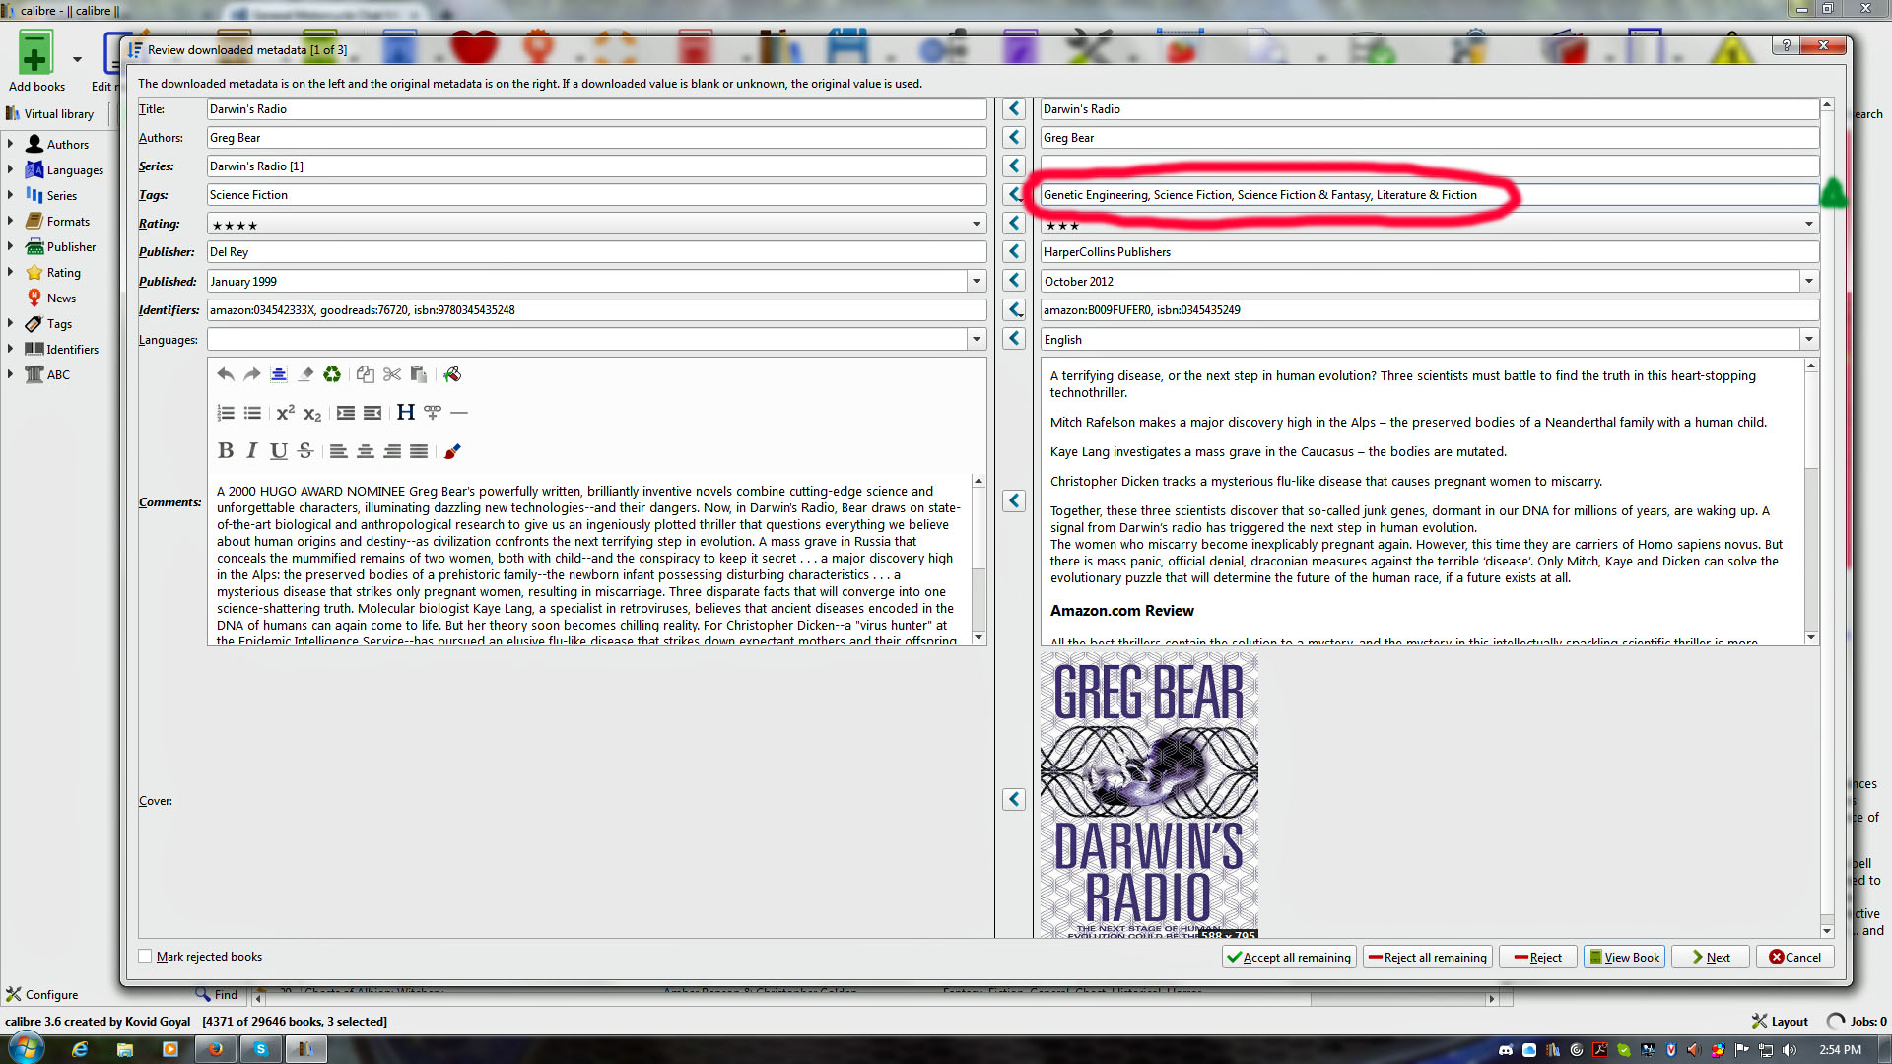1892x1064 pixels.
Task: Click the Bold formatting icon
Action: [x=226, y=451]
